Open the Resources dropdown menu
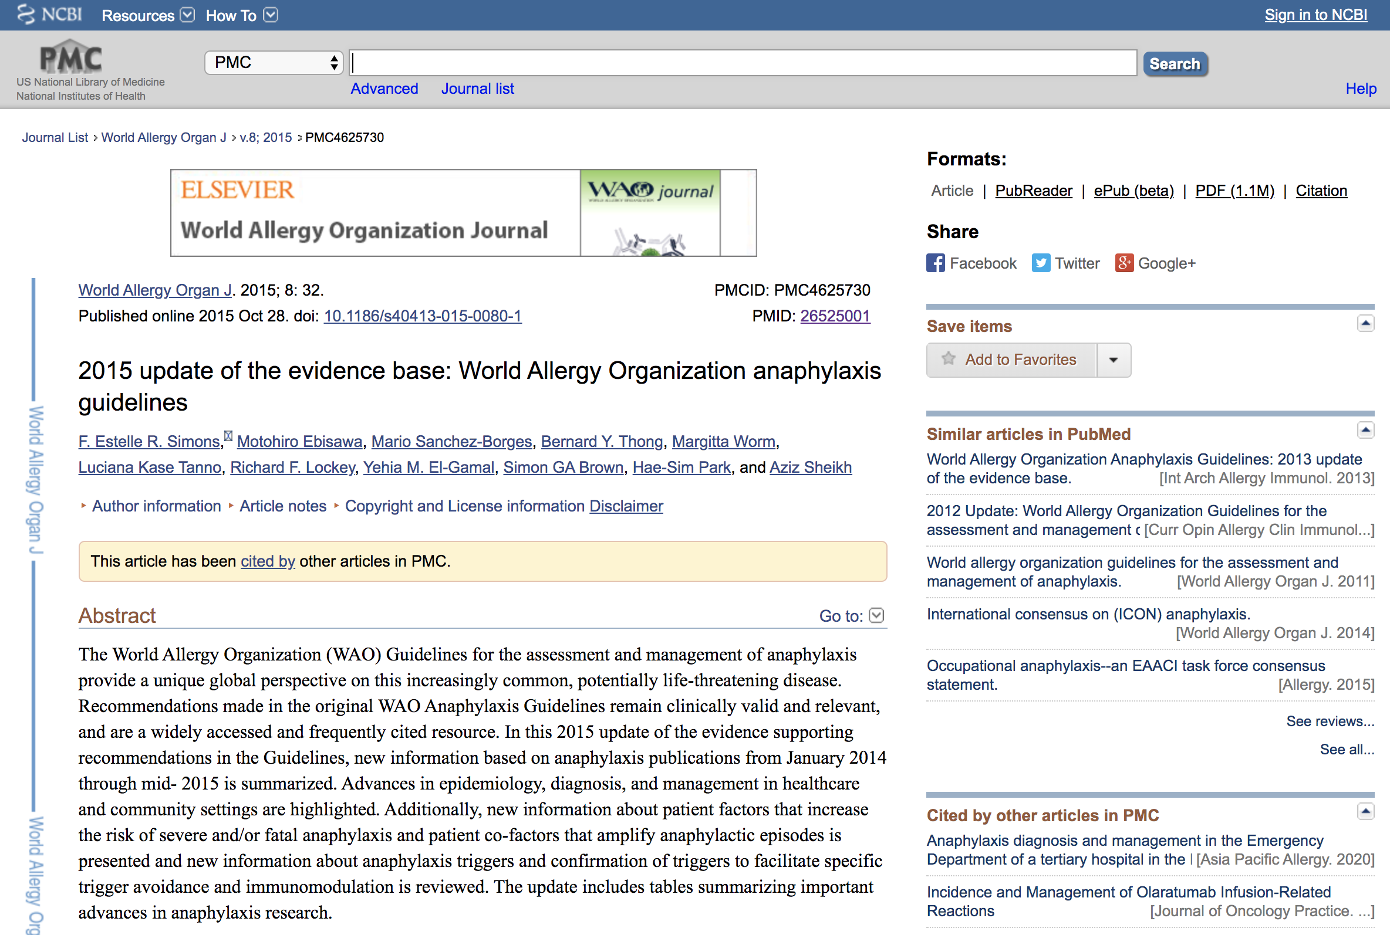 (x=147, y=15)
